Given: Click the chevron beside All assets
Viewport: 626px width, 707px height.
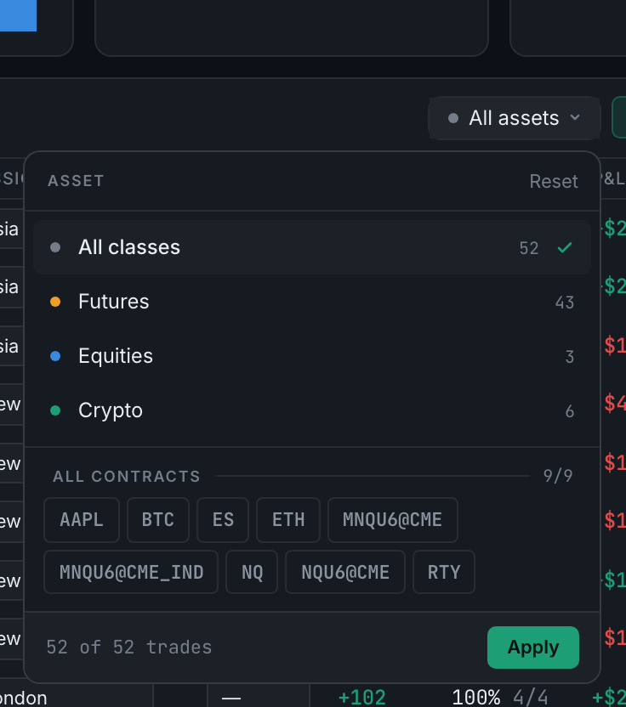Looking at the screenshot, I should (575, 117).
